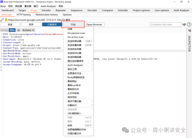This screenshot has height=138, width=192.
Task: Switch to the Intruder tab
Action: 46,10
